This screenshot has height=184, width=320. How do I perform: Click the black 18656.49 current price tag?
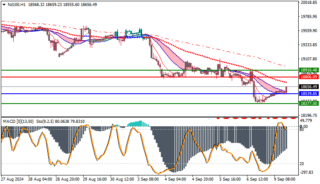(309, 87)
